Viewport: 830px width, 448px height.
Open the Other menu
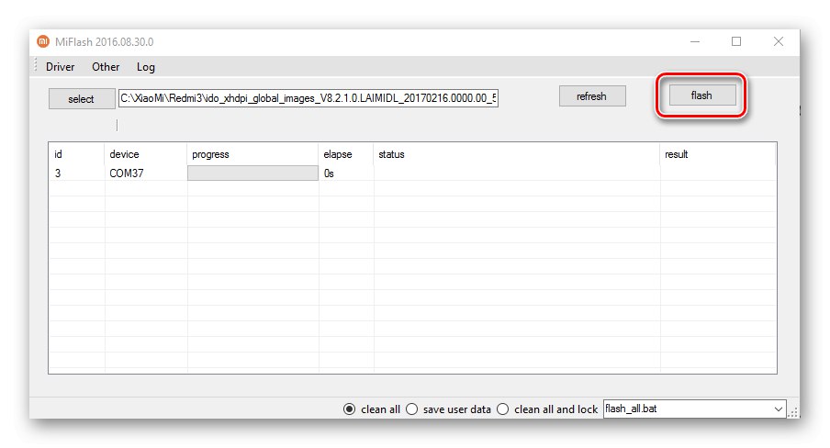coord(106,67)
